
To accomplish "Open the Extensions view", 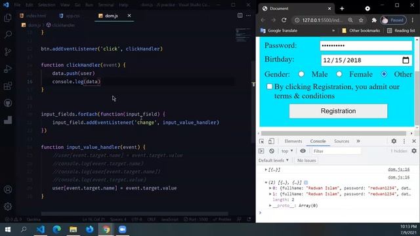I will point(8,86).
